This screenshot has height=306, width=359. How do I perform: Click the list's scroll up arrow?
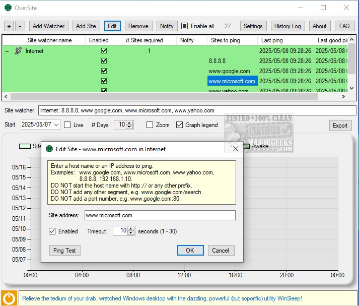[x=352, y=39]
